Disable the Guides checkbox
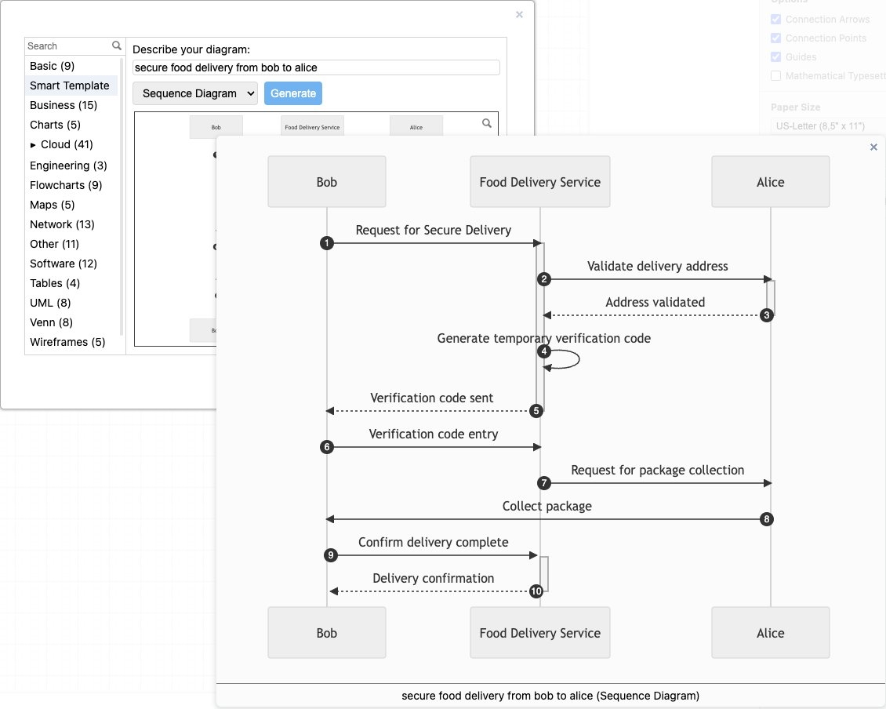The image size is (886, 709). point(775,57)
